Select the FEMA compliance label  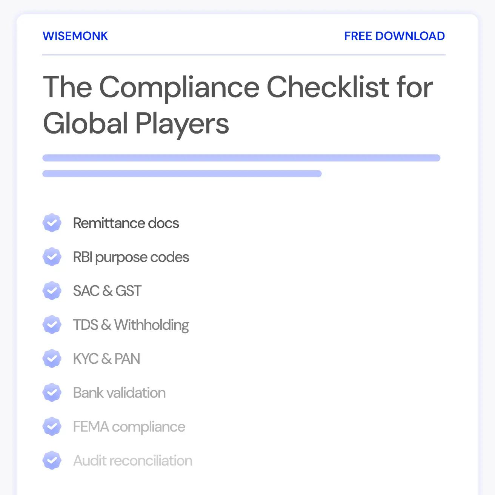click(129, 427)
